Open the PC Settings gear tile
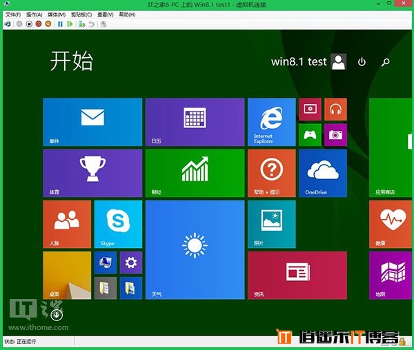 [131, 262]
